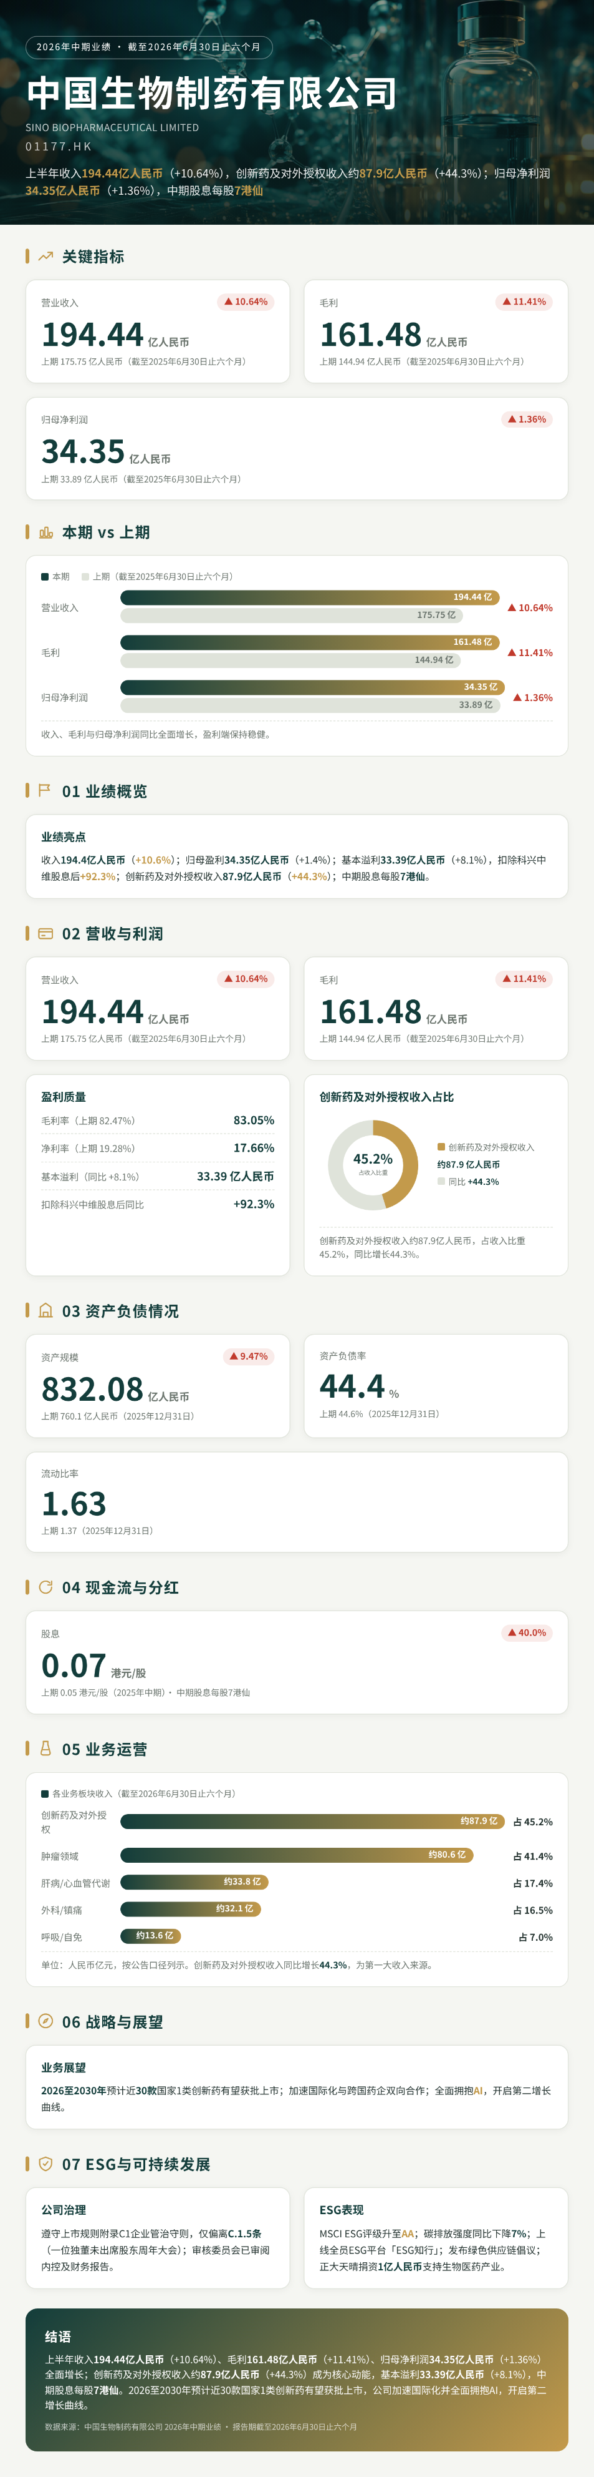Click the 结语 heading in footer

tap(57, 2337)
